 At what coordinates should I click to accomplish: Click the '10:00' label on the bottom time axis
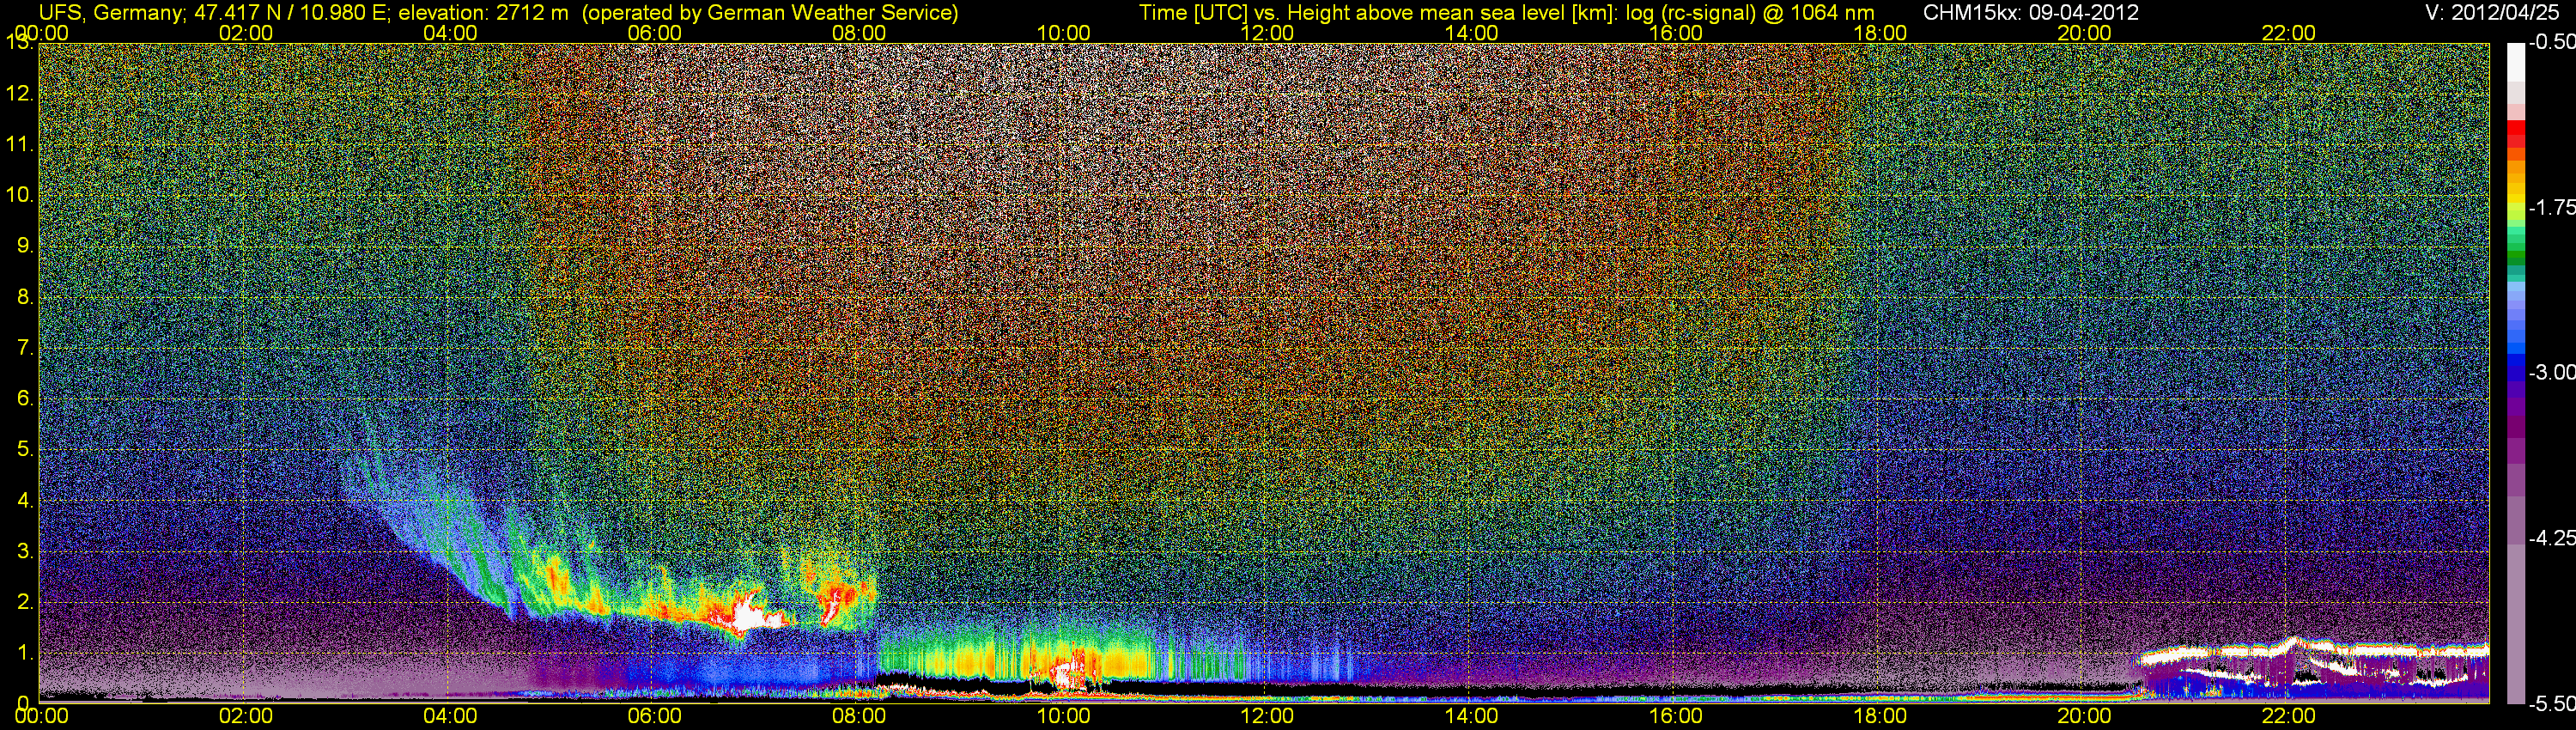(x=1063, y=717)
